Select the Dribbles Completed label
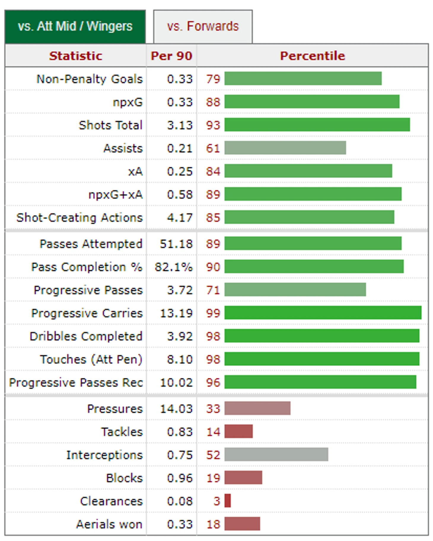433x541 pixels. [86, 336]
